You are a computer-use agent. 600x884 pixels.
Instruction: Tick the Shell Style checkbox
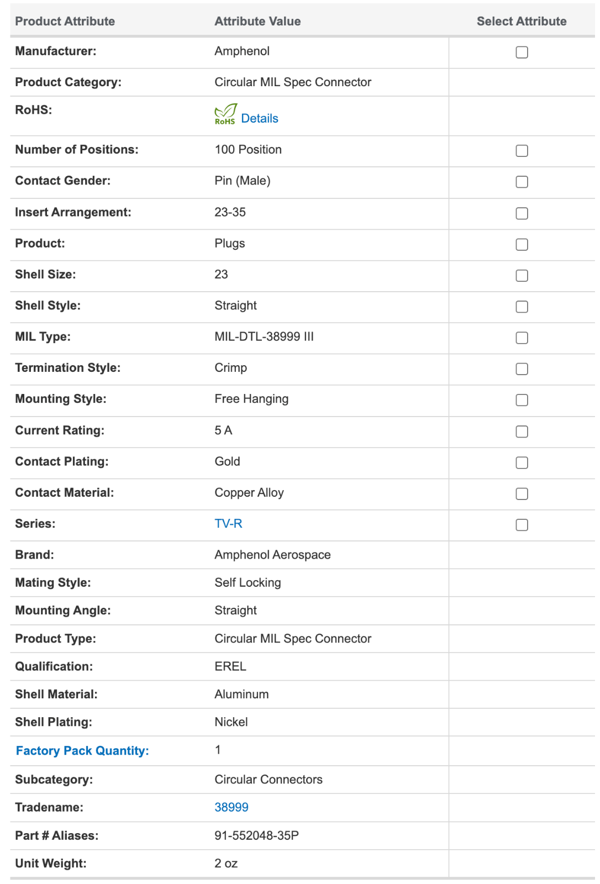click(522, 307)
